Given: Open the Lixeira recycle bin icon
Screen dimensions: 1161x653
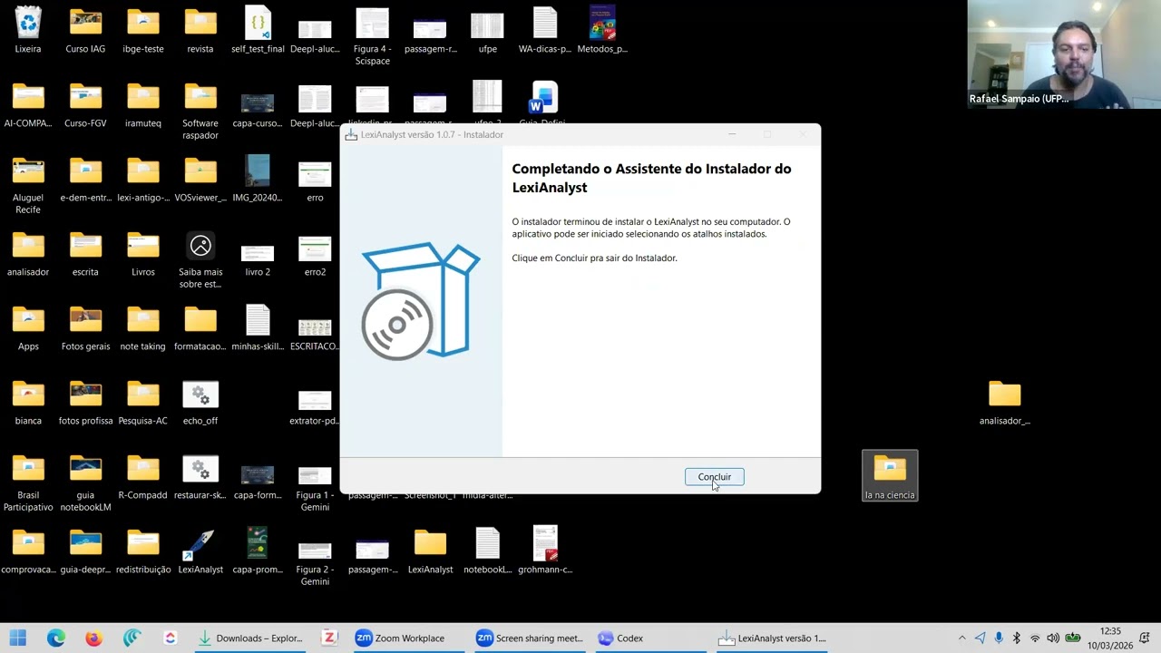Looking at the screenshot, I should coord(28,30).
